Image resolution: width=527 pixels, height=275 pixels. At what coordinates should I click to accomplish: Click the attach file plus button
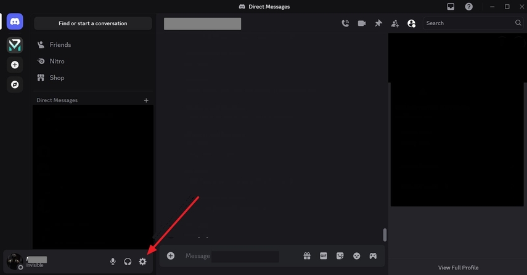[x=171, y=256]
